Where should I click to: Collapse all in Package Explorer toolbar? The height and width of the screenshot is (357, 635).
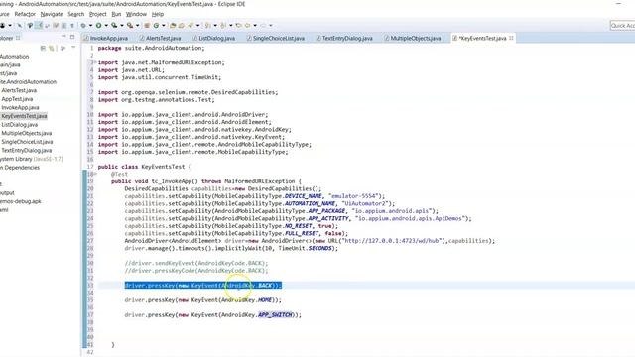pyautogui.click(x=43, y=48)
